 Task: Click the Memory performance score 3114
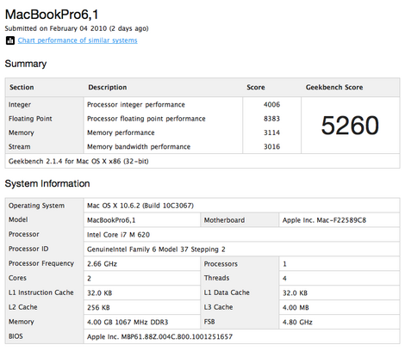point(271,132)
